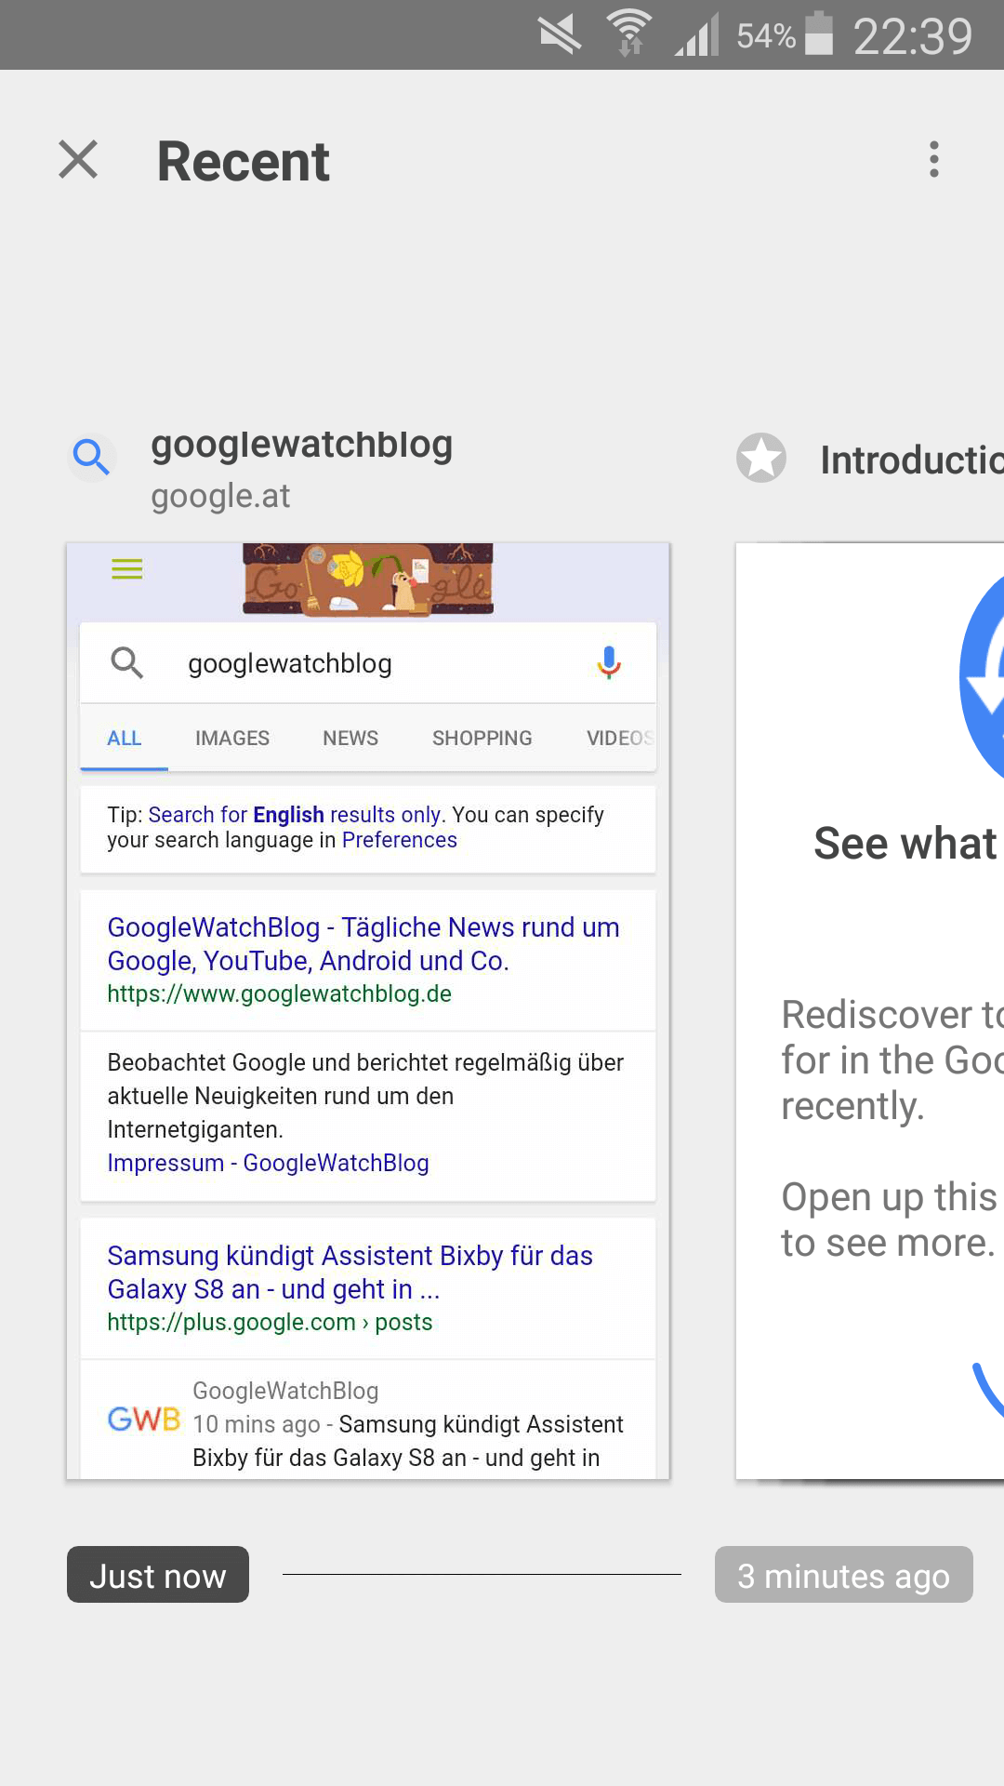Tap the blue search icon beside googlewatchblog

[91, 457]
